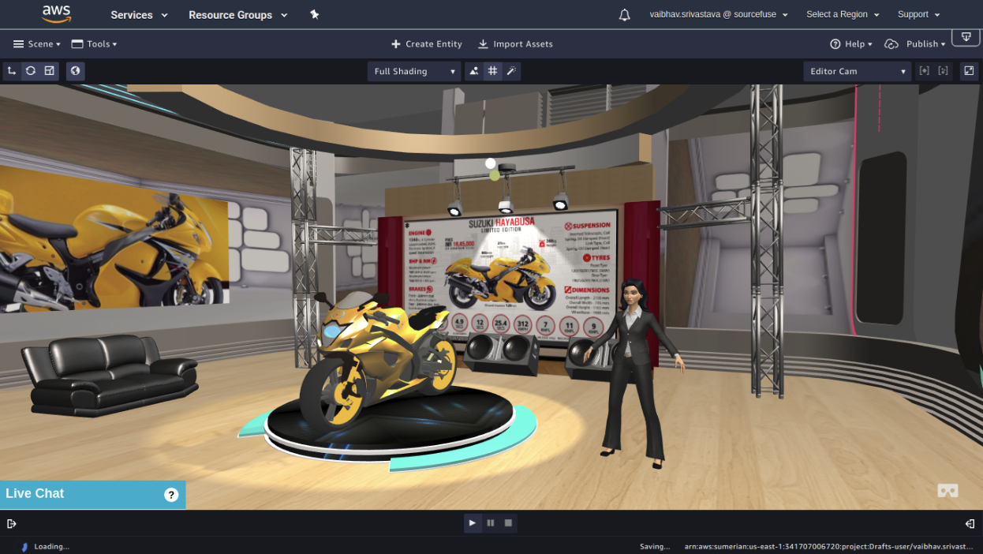Screen dimensions: 983x554
Task: Click the white light gizmo sphere
Action: pyautogui.click(x=491, y=163)
